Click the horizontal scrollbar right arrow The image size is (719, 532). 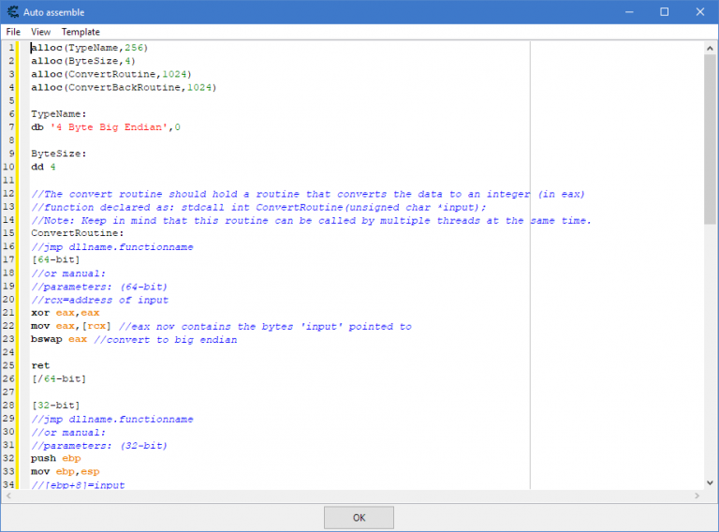pyautogui.click(x=697, y=495)
